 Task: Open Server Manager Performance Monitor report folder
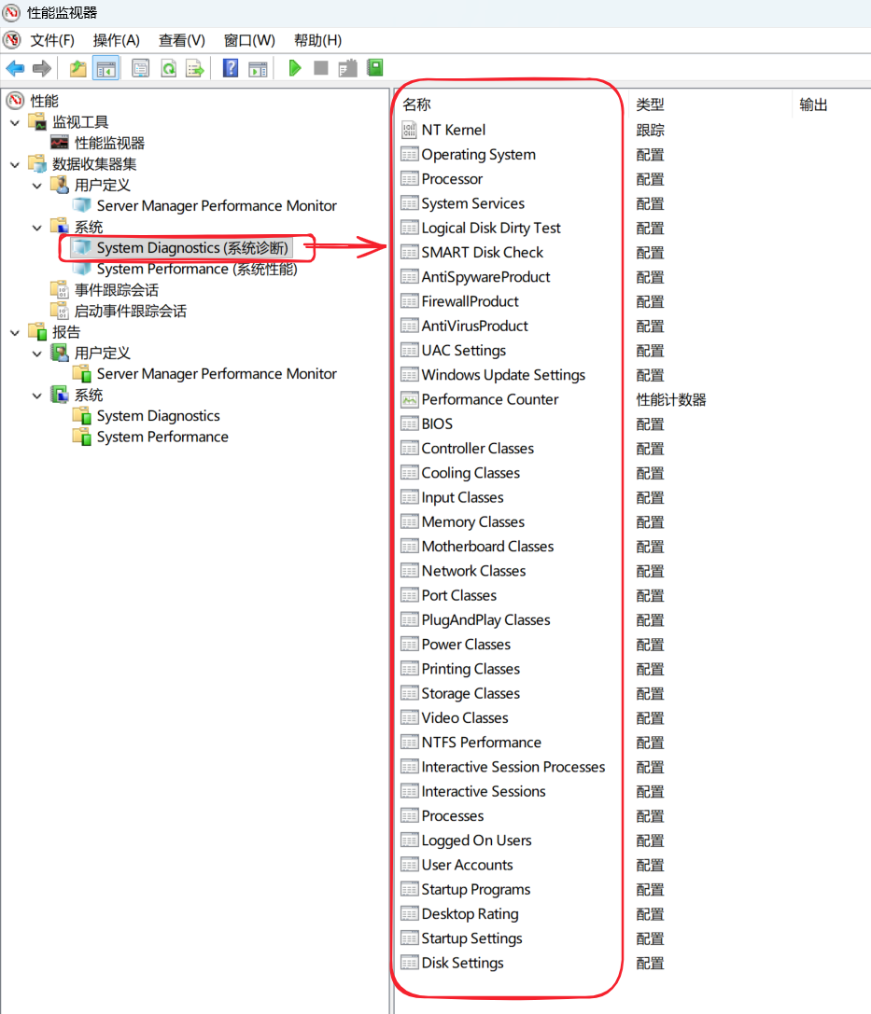[217, 374]
